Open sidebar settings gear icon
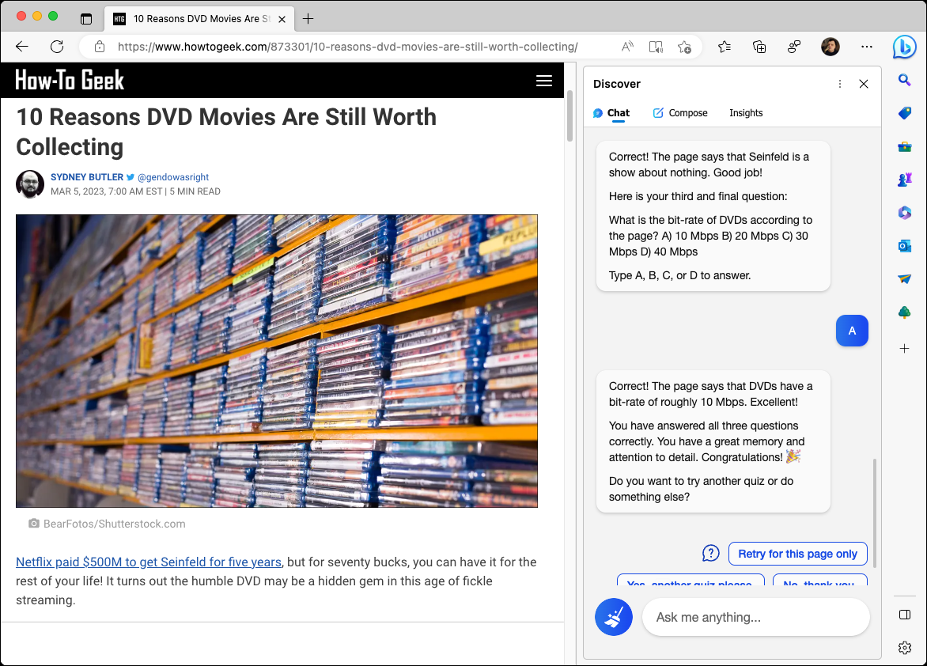Screen dimensions: 927x666 (x=905, y=648)
